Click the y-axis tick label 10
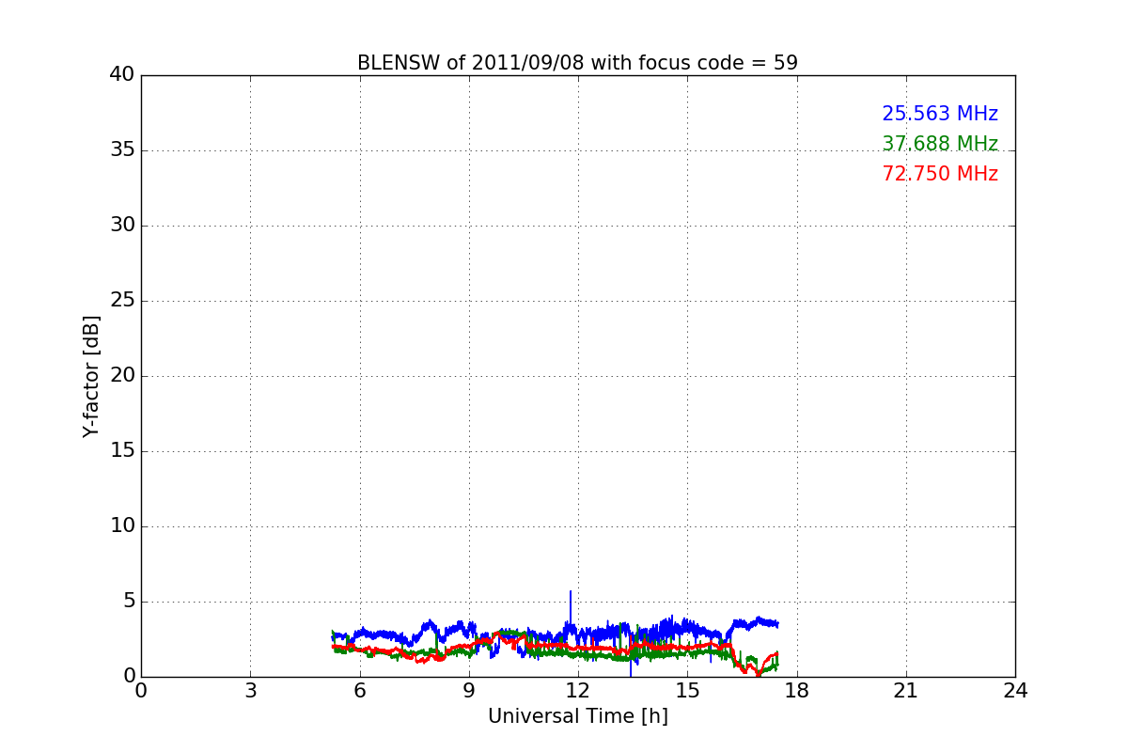Screen dimensions: 1128x752 click(x=122, y=526)
